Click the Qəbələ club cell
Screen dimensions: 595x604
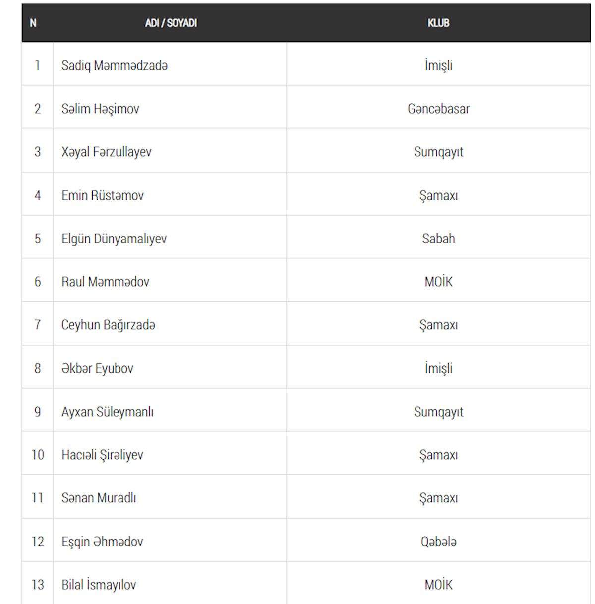pyautogui.click(x=438, y=542)
